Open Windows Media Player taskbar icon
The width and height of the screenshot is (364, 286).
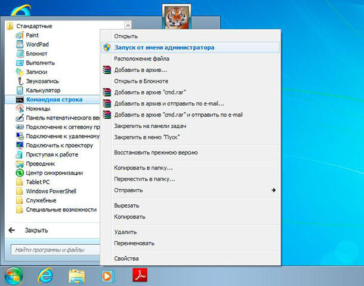[x=108, y=276]
